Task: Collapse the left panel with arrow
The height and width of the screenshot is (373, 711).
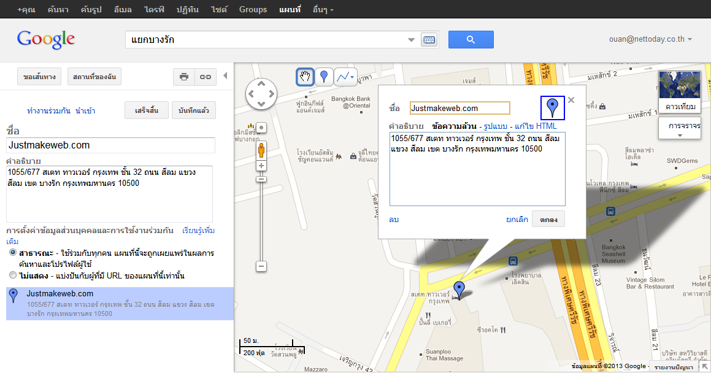Action: pyautogui.click(x=225, y=75)
